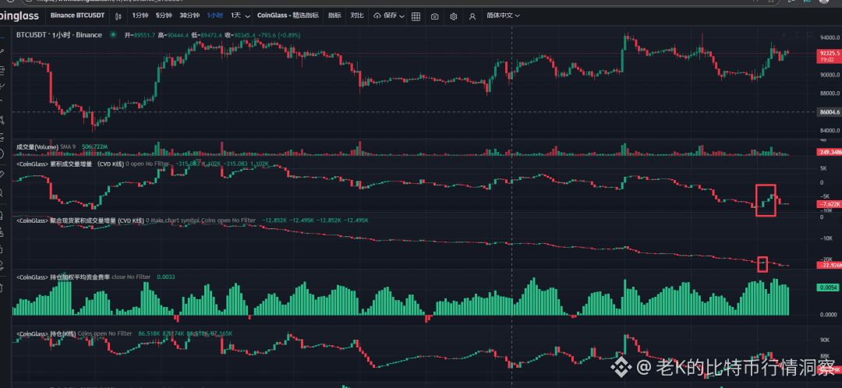Open chart settings via hexagon gear icon

click(454, 16)
